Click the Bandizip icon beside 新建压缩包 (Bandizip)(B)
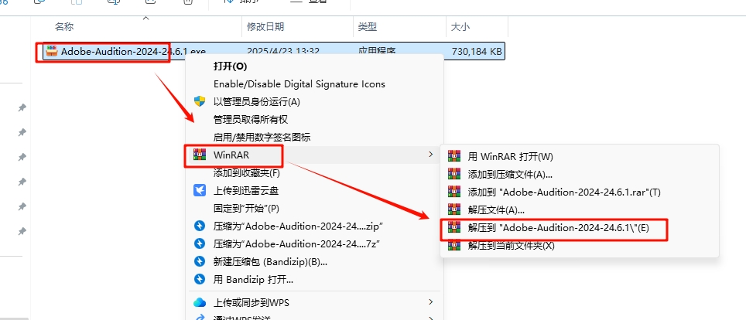This screenshot has height=320, width=746. (200, 261)
